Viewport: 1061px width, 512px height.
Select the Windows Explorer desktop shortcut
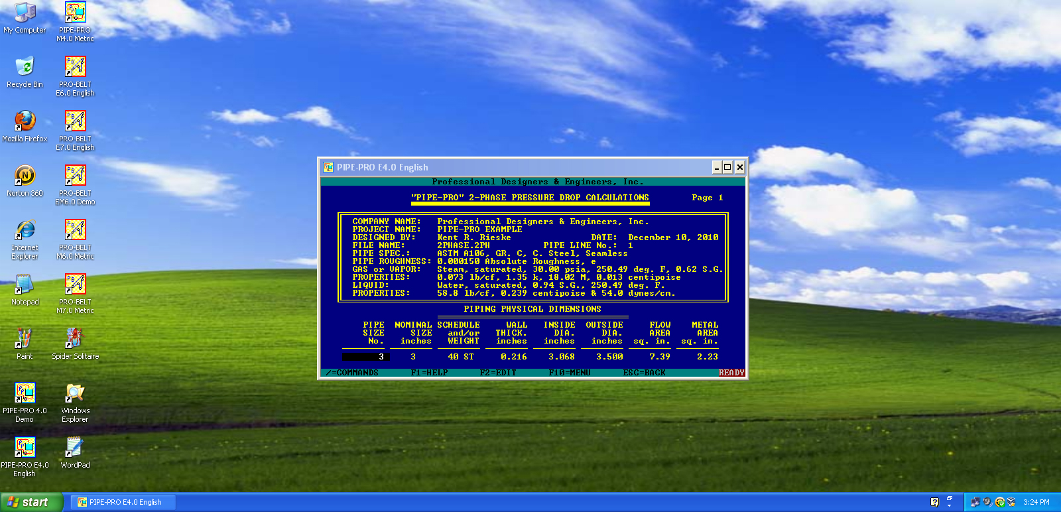(x=75, y=402)
